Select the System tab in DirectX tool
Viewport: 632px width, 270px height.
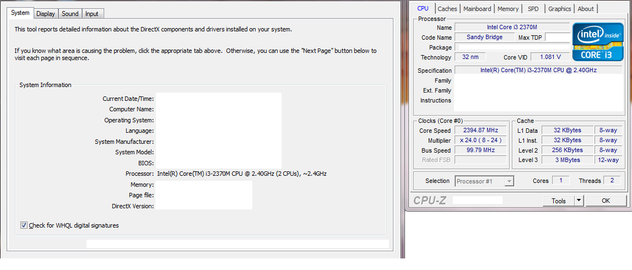20,13
